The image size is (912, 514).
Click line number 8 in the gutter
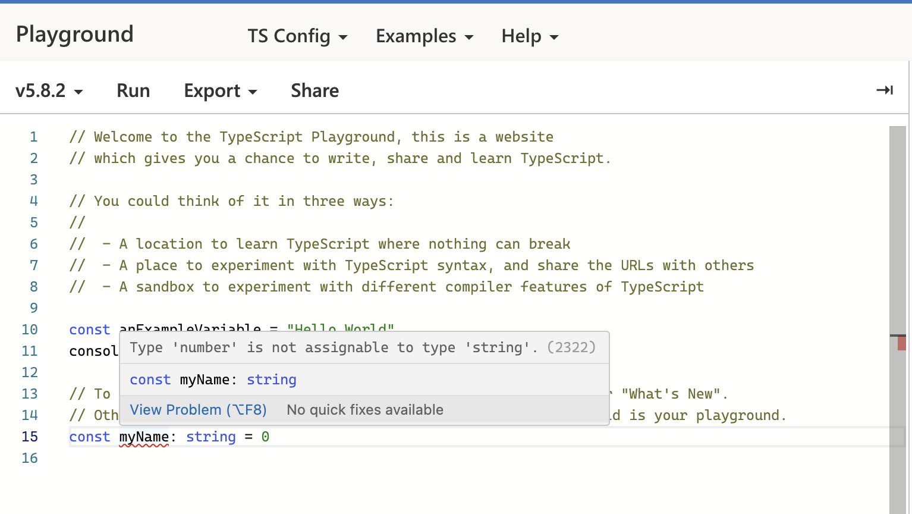pos(34,287)
